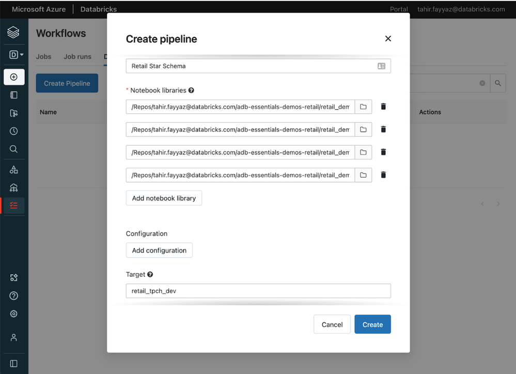
Task: Delete fourth notebook library with trash icon
Action: coord(383,175)
